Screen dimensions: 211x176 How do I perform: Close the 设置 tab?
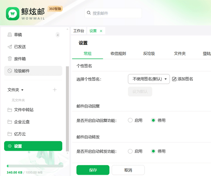(x=101, y=31)
